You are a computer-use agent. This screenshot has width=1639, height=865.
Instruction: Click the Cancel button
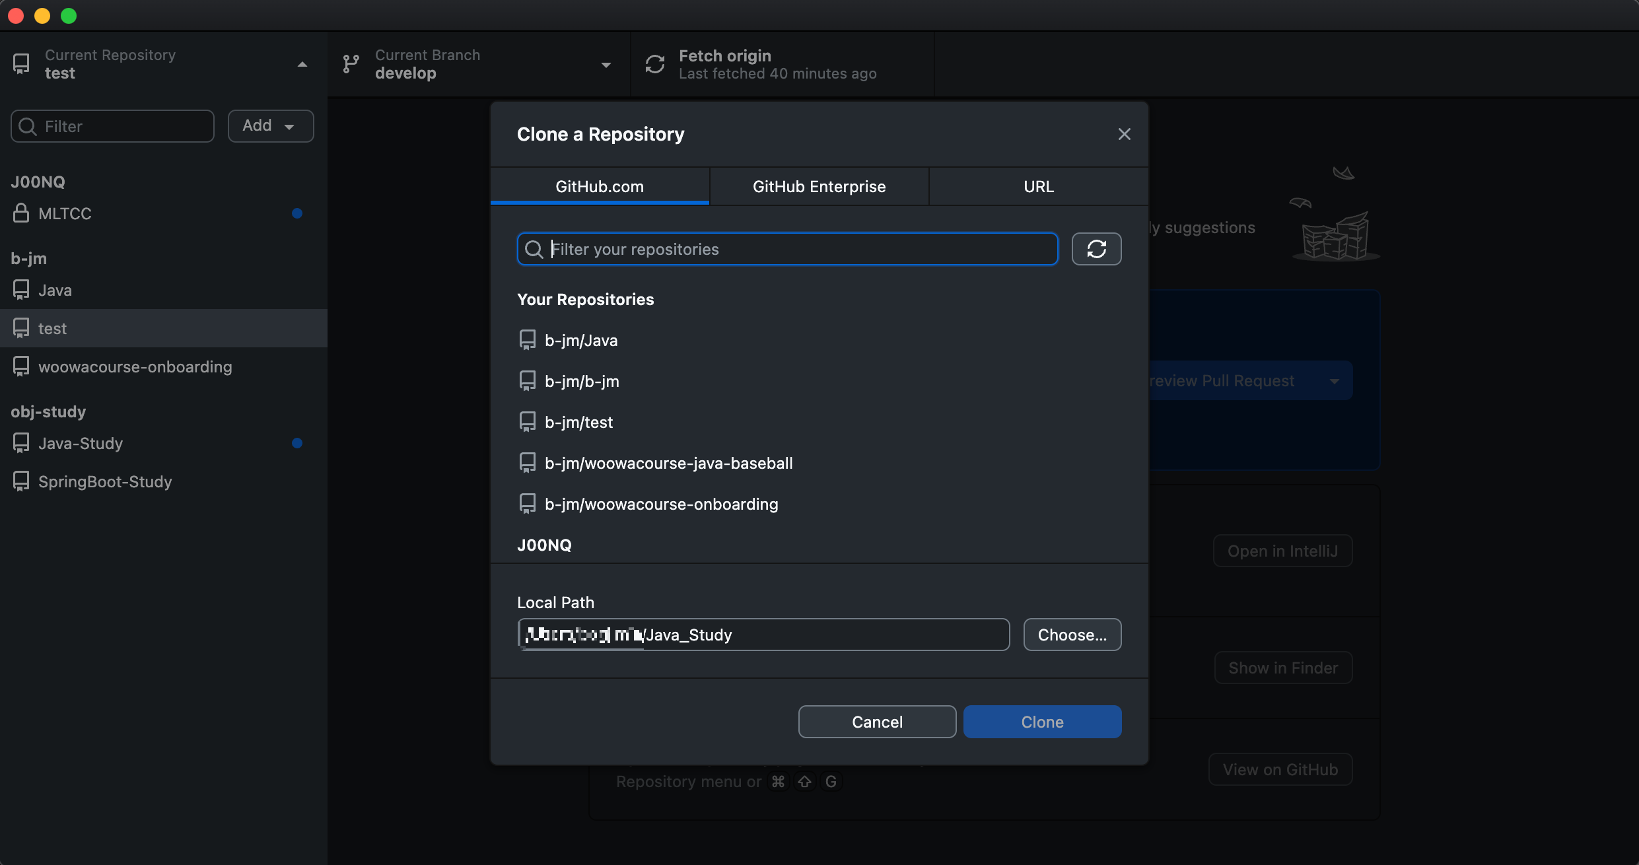pyautogui.click(x=877, y=722)
